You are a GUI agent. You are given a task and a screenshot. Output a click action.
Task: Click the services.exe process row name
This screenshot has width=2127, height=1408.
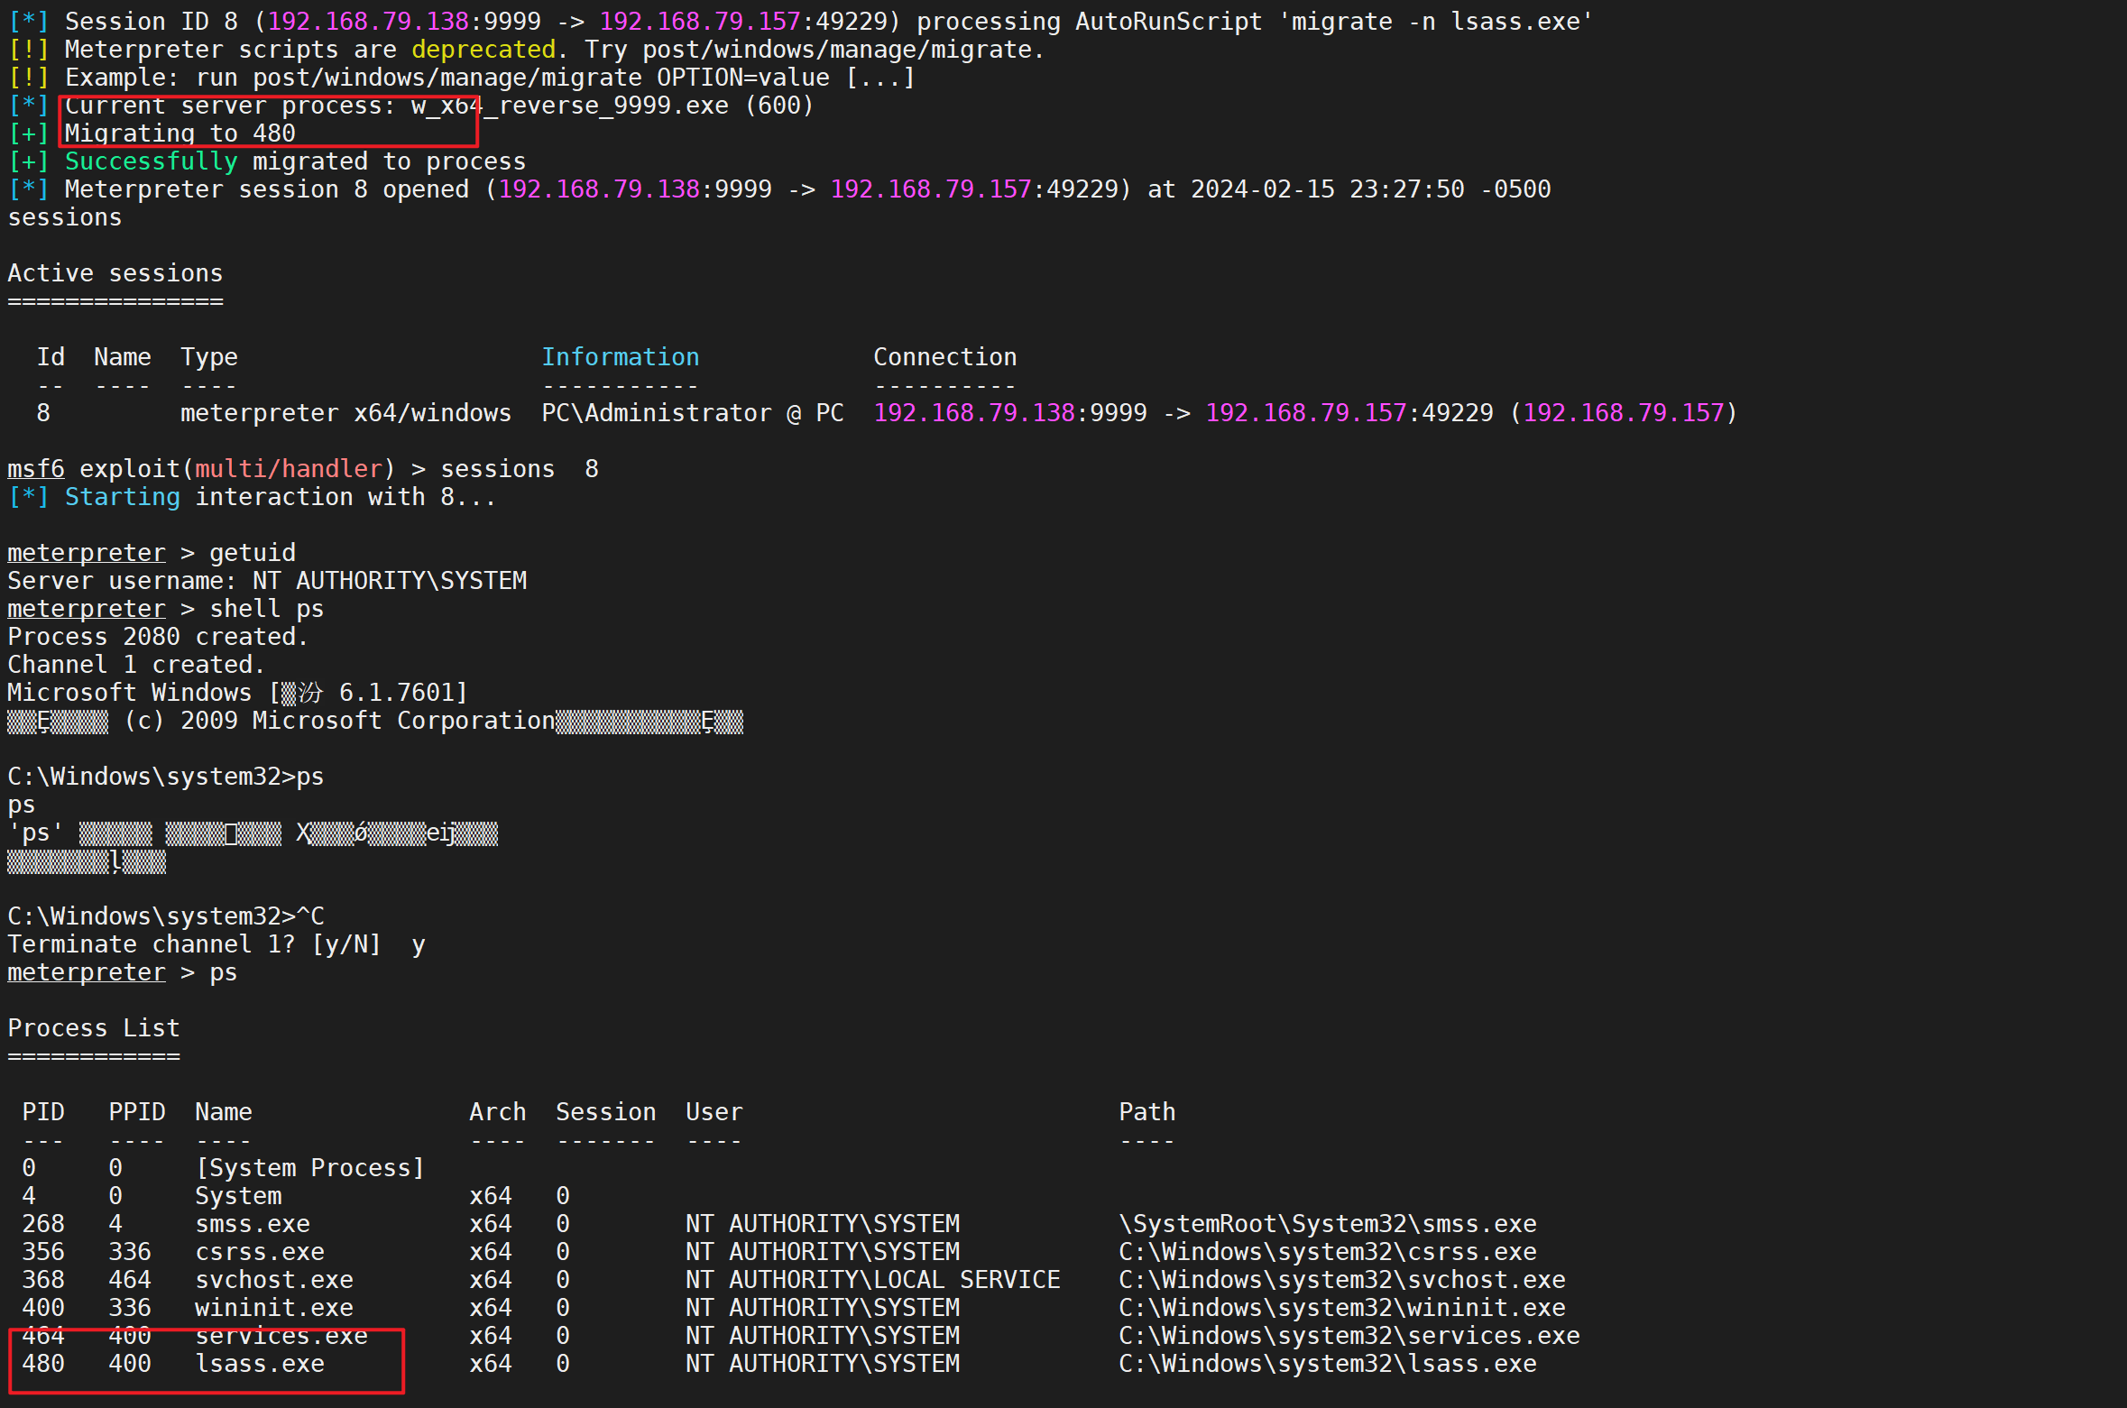click(281, 1335)
